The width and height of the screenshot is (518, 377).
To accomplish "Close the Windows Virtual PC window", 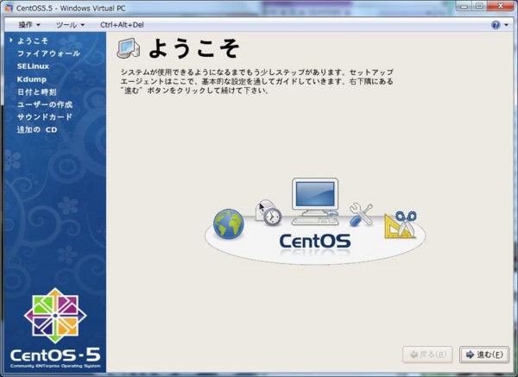I will point(501,6).
